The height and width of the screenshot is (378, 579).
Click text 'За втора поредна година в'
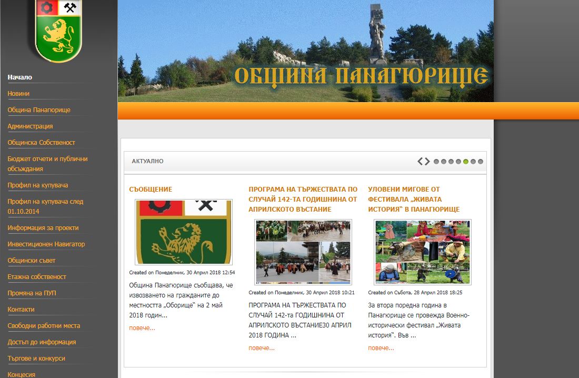click(407, 305)
